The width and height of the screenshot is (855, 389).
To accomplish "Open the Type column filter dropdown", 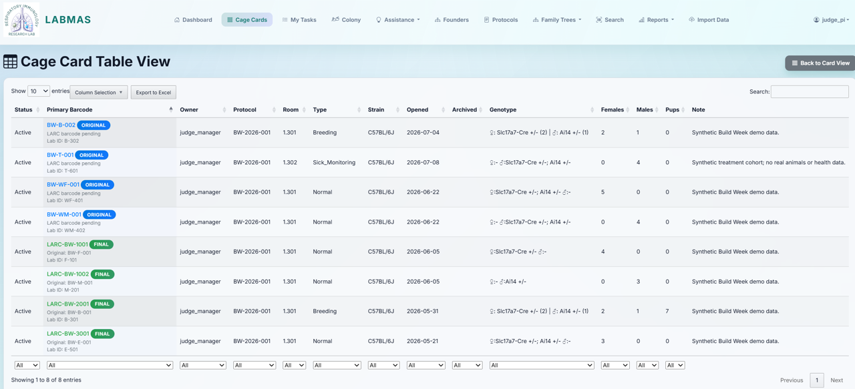I will pyautogui.click(x=337, y=365).
